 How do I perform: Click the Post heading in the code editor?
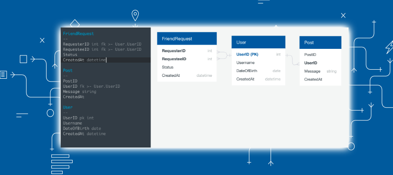68,70
